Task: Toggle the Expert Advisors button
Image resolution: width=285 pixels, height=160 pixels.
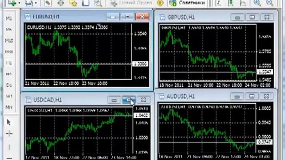Action: coord(187,3)
